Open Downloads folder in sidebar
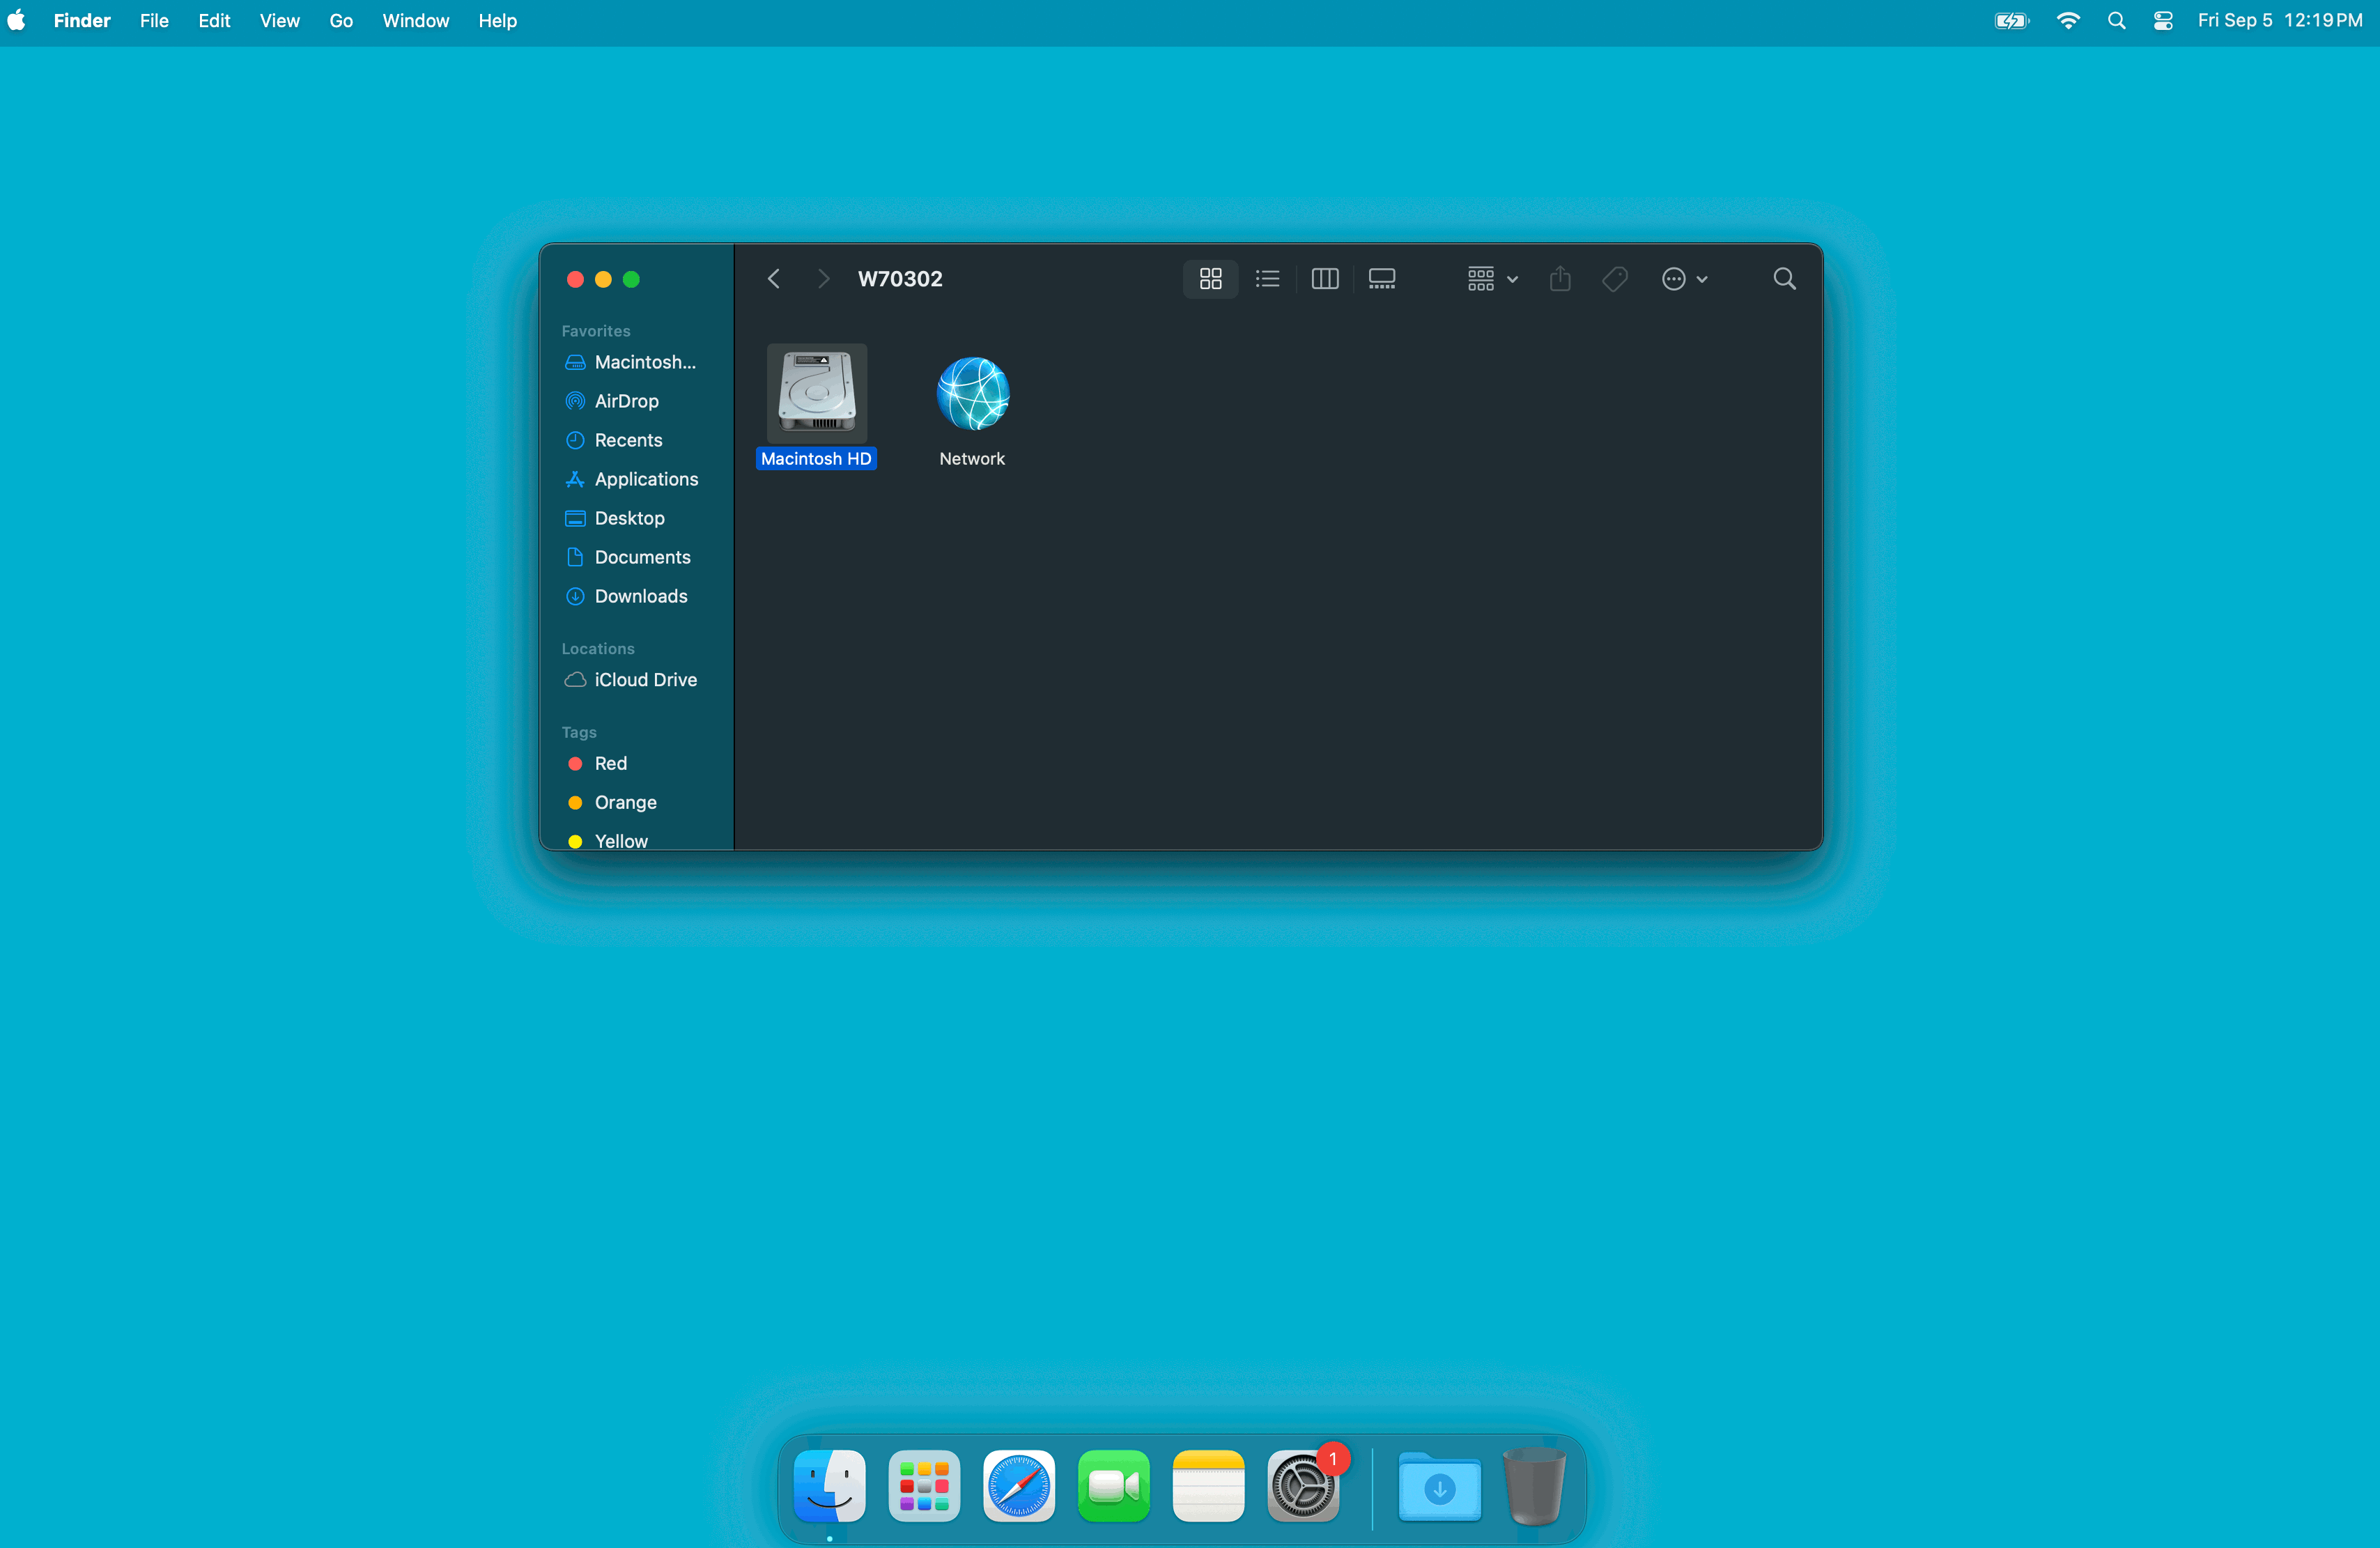Screen dimensions: 2380x1548 tap(640, 596)
